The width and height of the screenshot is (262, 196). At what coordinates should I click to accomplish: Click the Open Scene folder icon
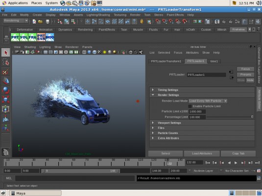(40, 22)
